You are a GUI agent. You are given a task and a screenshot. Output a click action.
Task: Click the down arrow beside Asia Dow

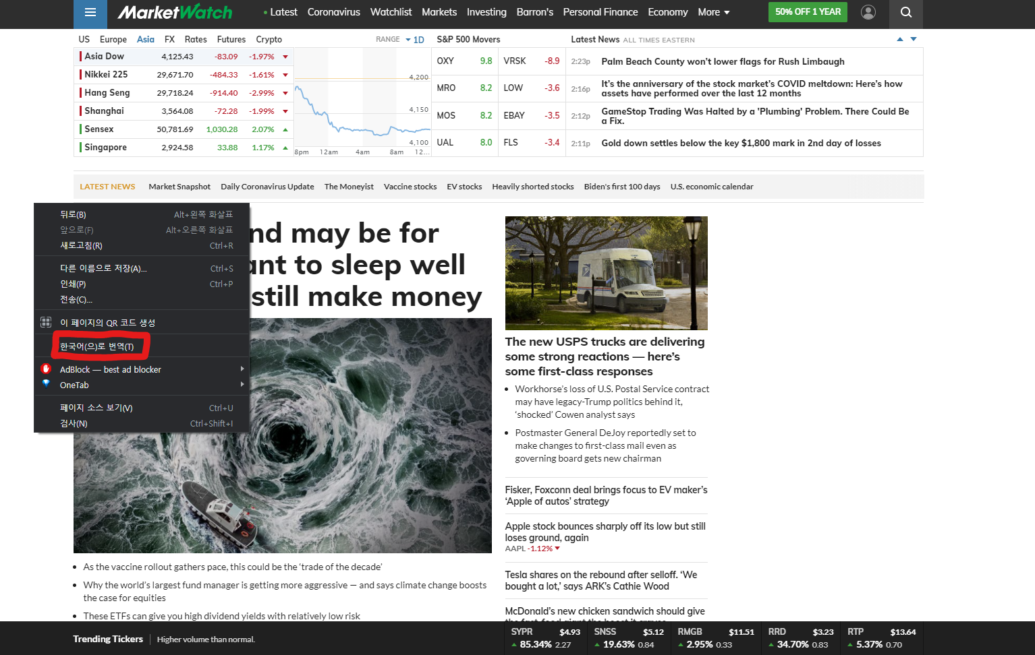coord(285,57)
